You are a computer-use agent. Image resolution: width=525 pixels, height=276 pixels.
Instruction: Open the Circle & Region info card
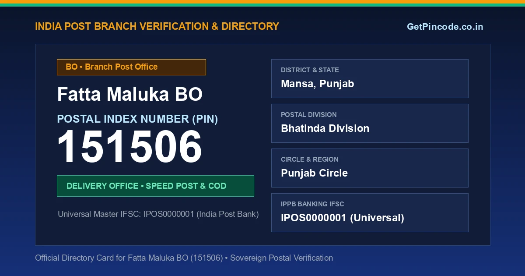(370, 168)
